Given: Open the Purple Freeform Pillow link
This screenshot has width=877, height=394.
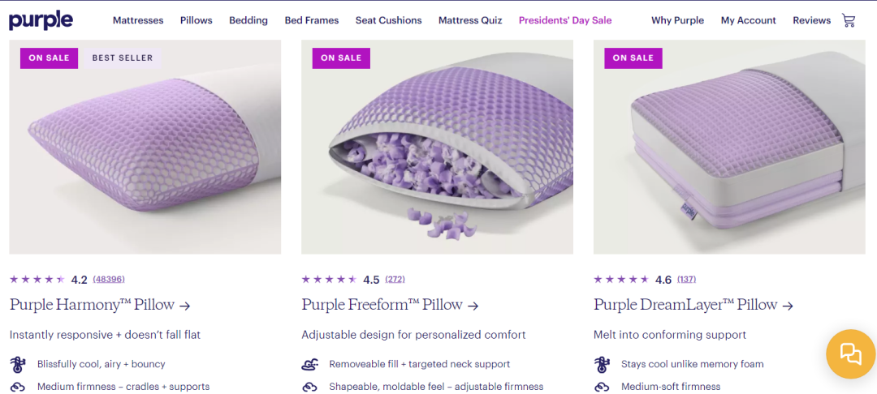Looking at the screenshot, I should coord(390,305).
